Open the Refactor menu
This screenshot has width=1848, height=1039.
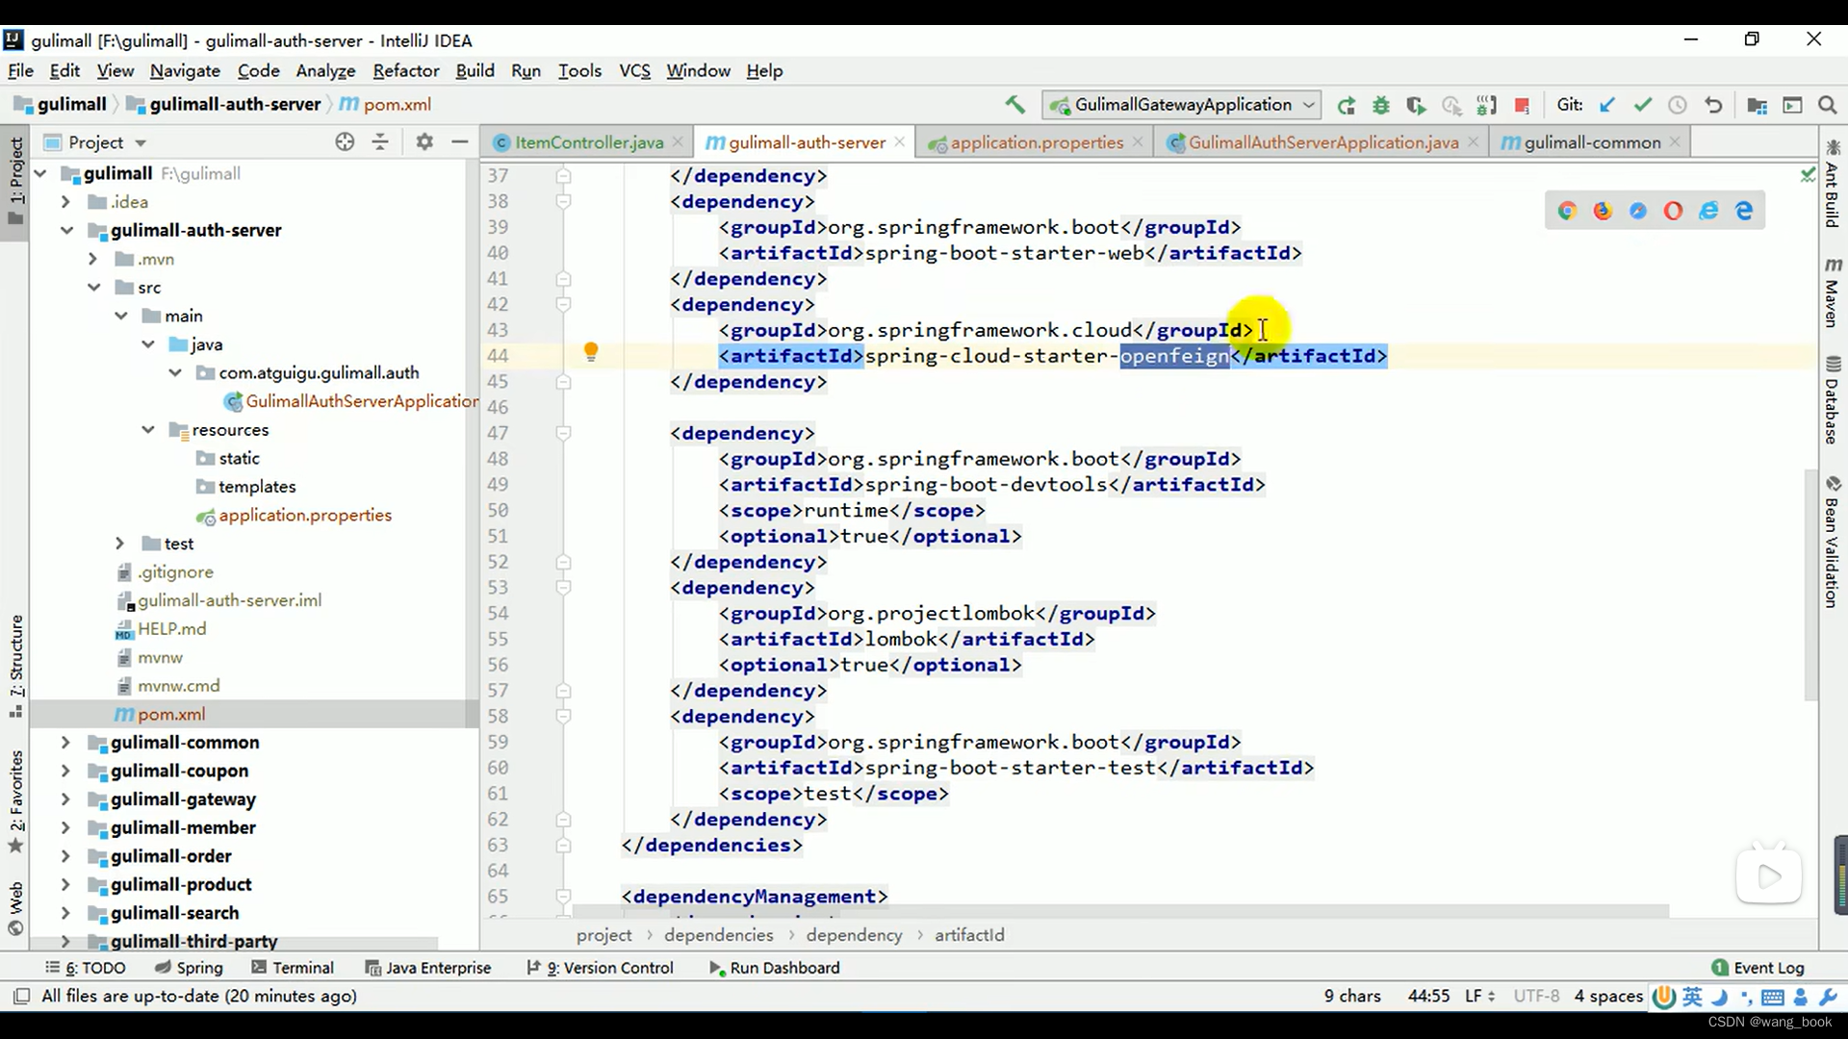[406, 71]
